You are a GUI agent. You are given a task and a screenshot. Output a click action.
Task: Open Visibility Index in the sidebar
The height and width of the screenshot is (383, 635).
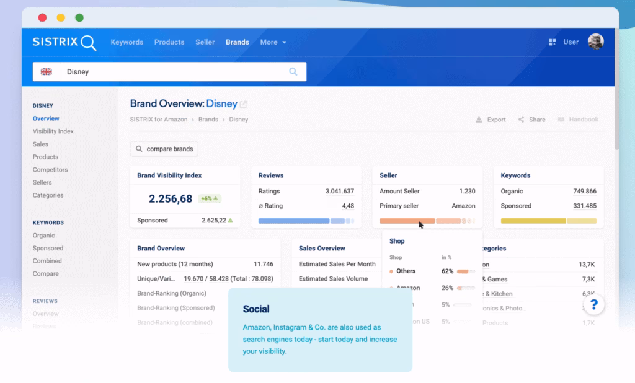[x=53, y=131]
